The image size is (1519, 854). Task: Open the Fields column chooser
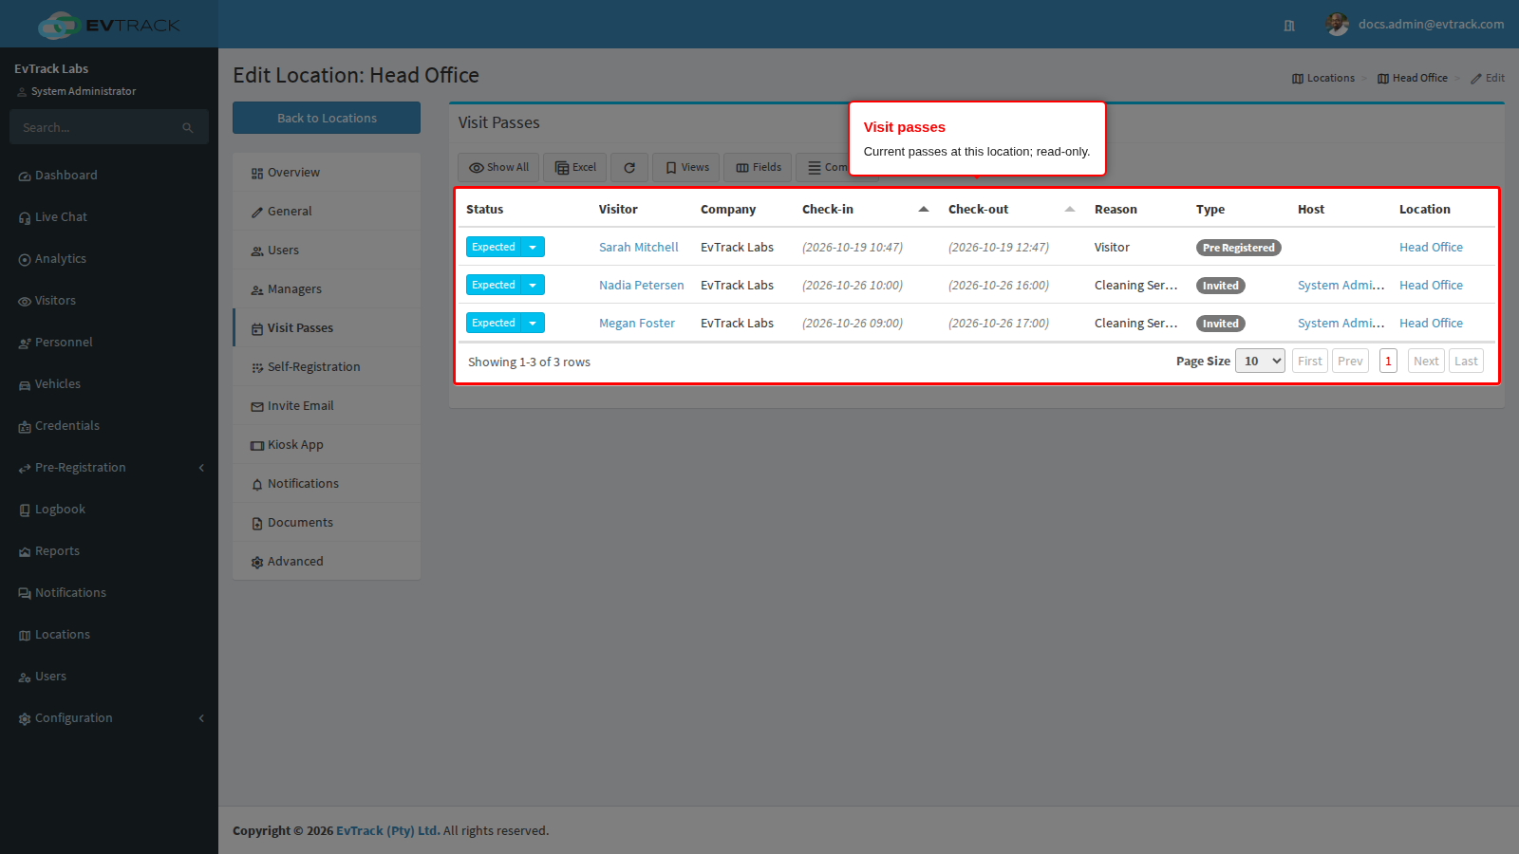[758, 168]
